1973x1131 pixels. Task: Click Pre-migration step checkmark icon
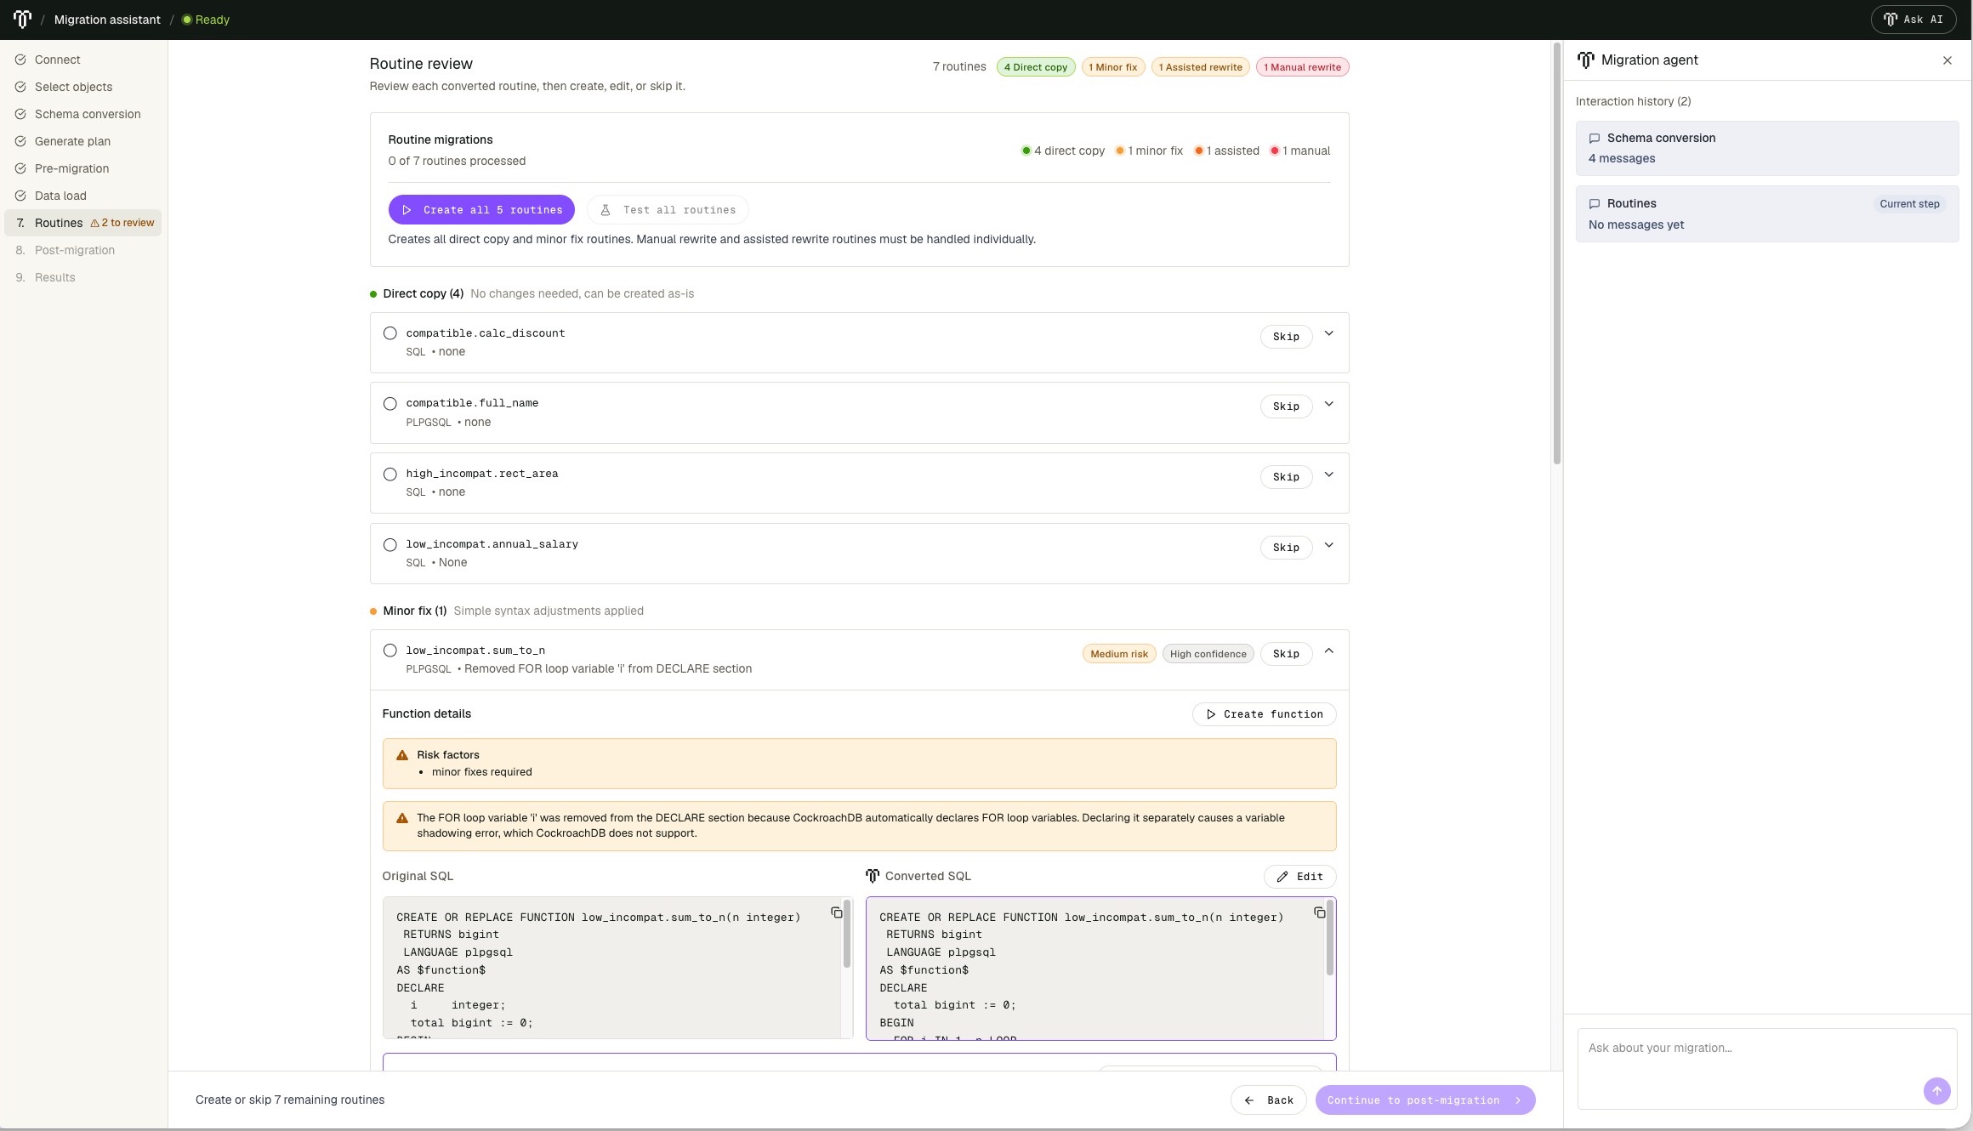[x=20, y=168]
